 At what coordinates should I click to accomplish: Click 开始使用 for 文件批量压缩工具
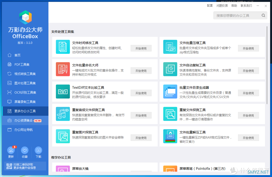coord(248,48)
